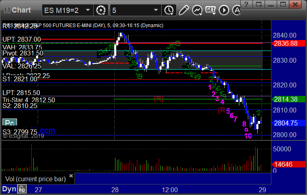Select the pencil drawing tool

click(183, 10)
